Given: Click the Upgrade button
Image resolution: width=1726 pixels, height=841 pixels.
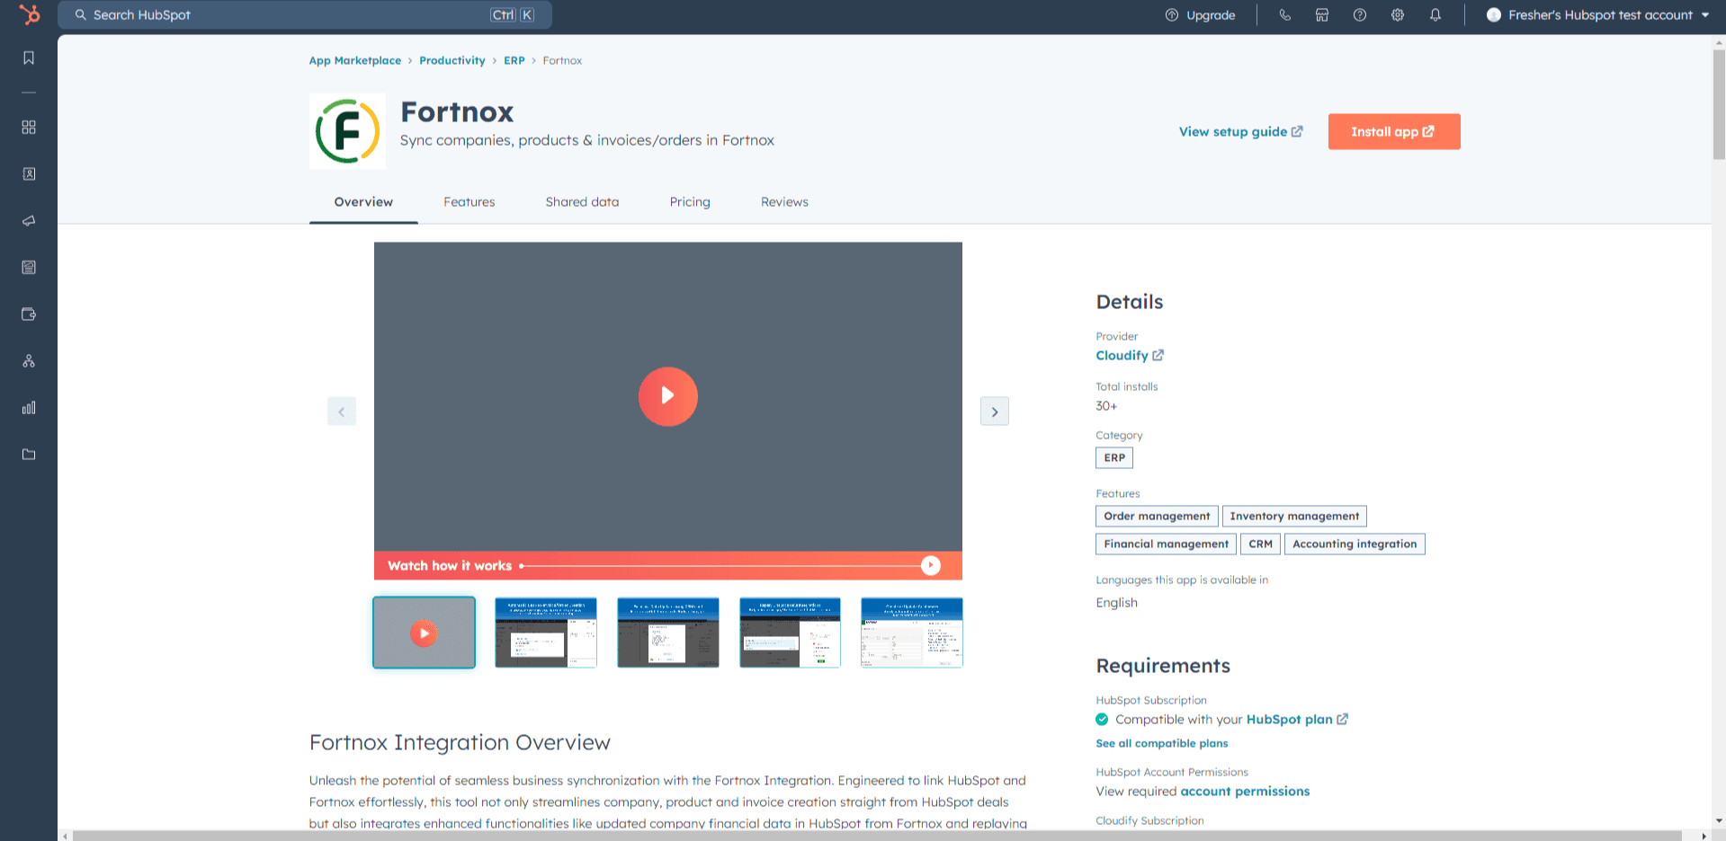Looking at the screenshot, I should point(1200,15).
